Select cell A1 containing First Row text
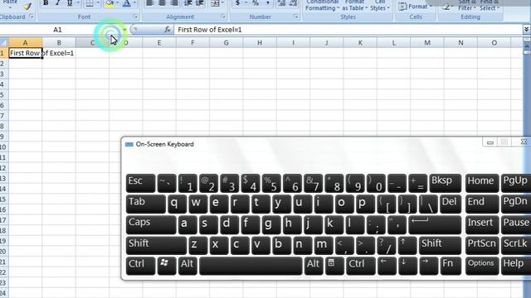 click(x=25, y=53)
